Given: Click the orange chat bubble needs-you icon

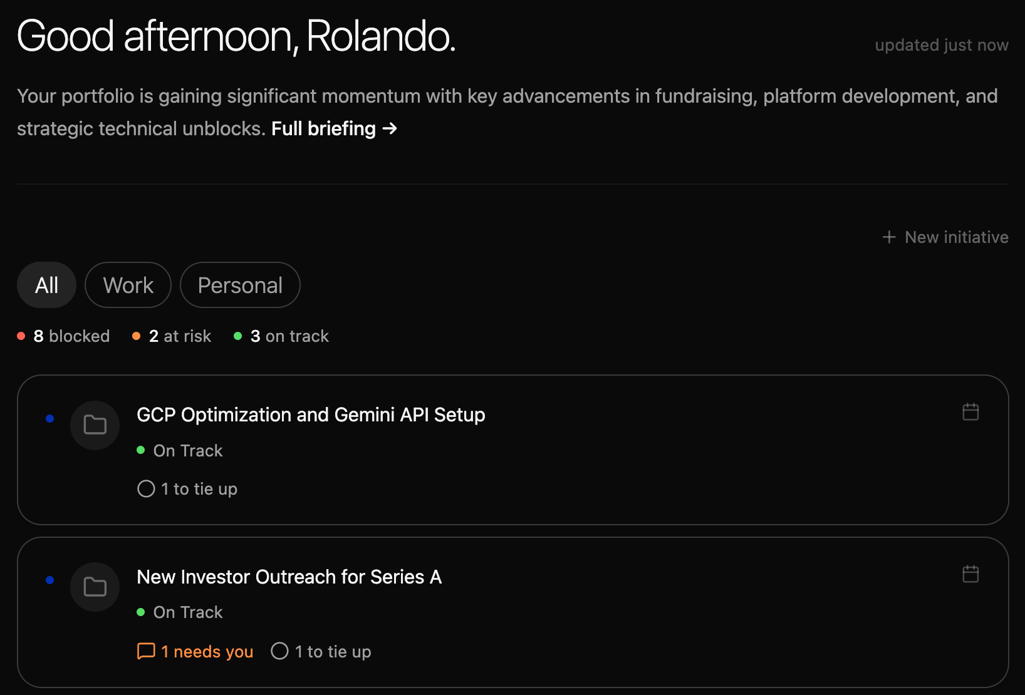Looking at the screenshot, I should pyautogui.click(x=146, y=651).
